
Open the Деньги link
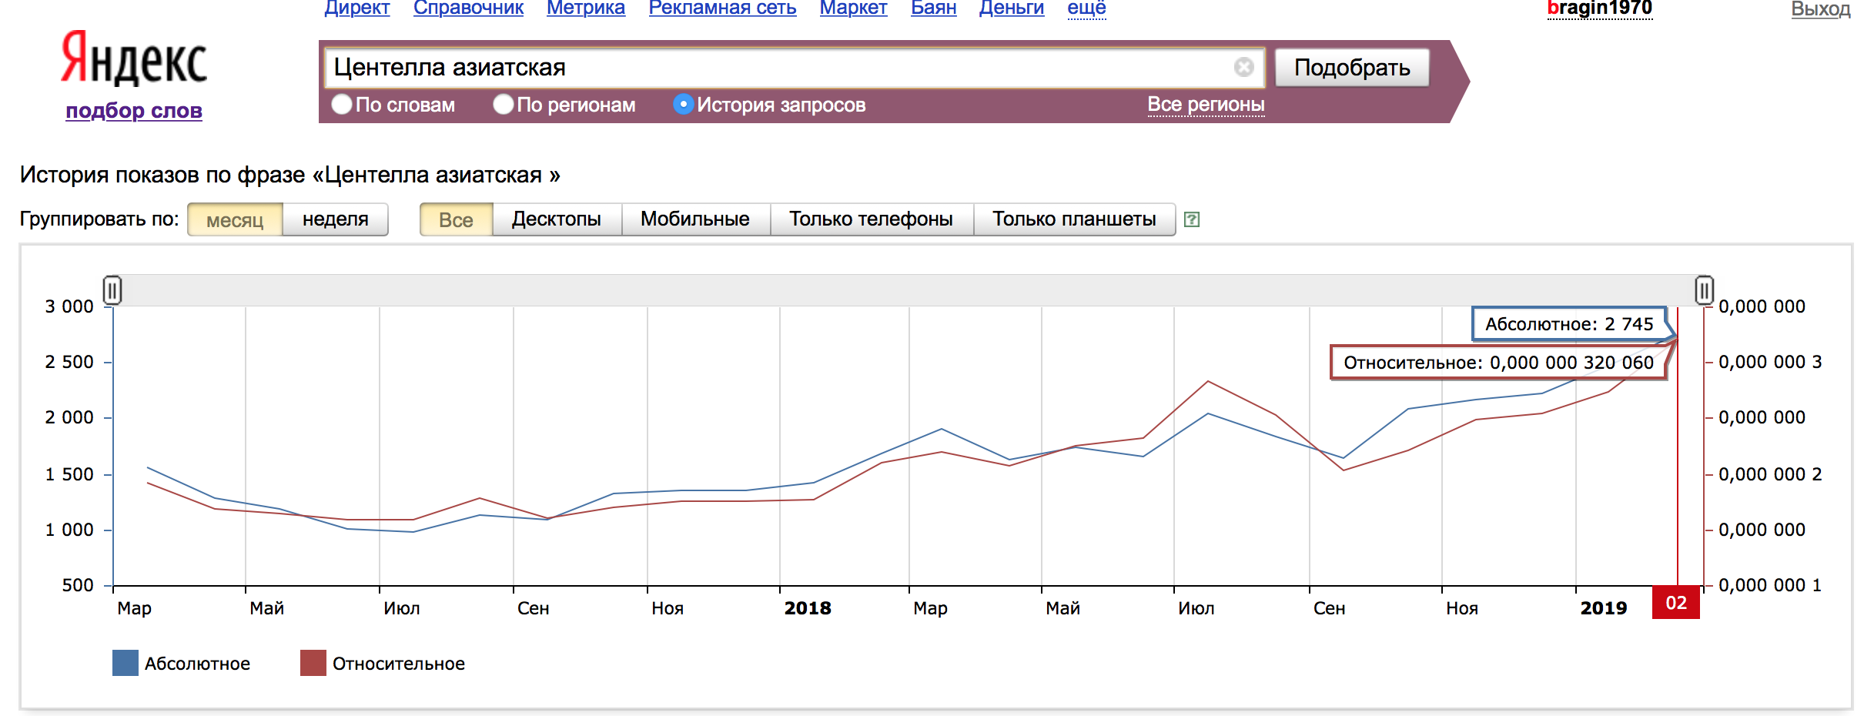point(1011,8)
